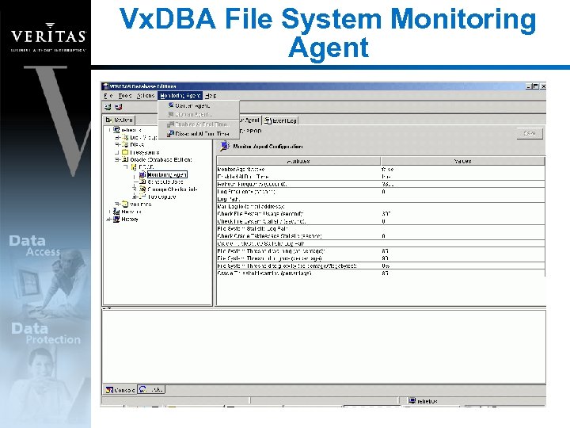Click the VERITAS title bar application icon
570x428 pixels.
pos(106,86)
